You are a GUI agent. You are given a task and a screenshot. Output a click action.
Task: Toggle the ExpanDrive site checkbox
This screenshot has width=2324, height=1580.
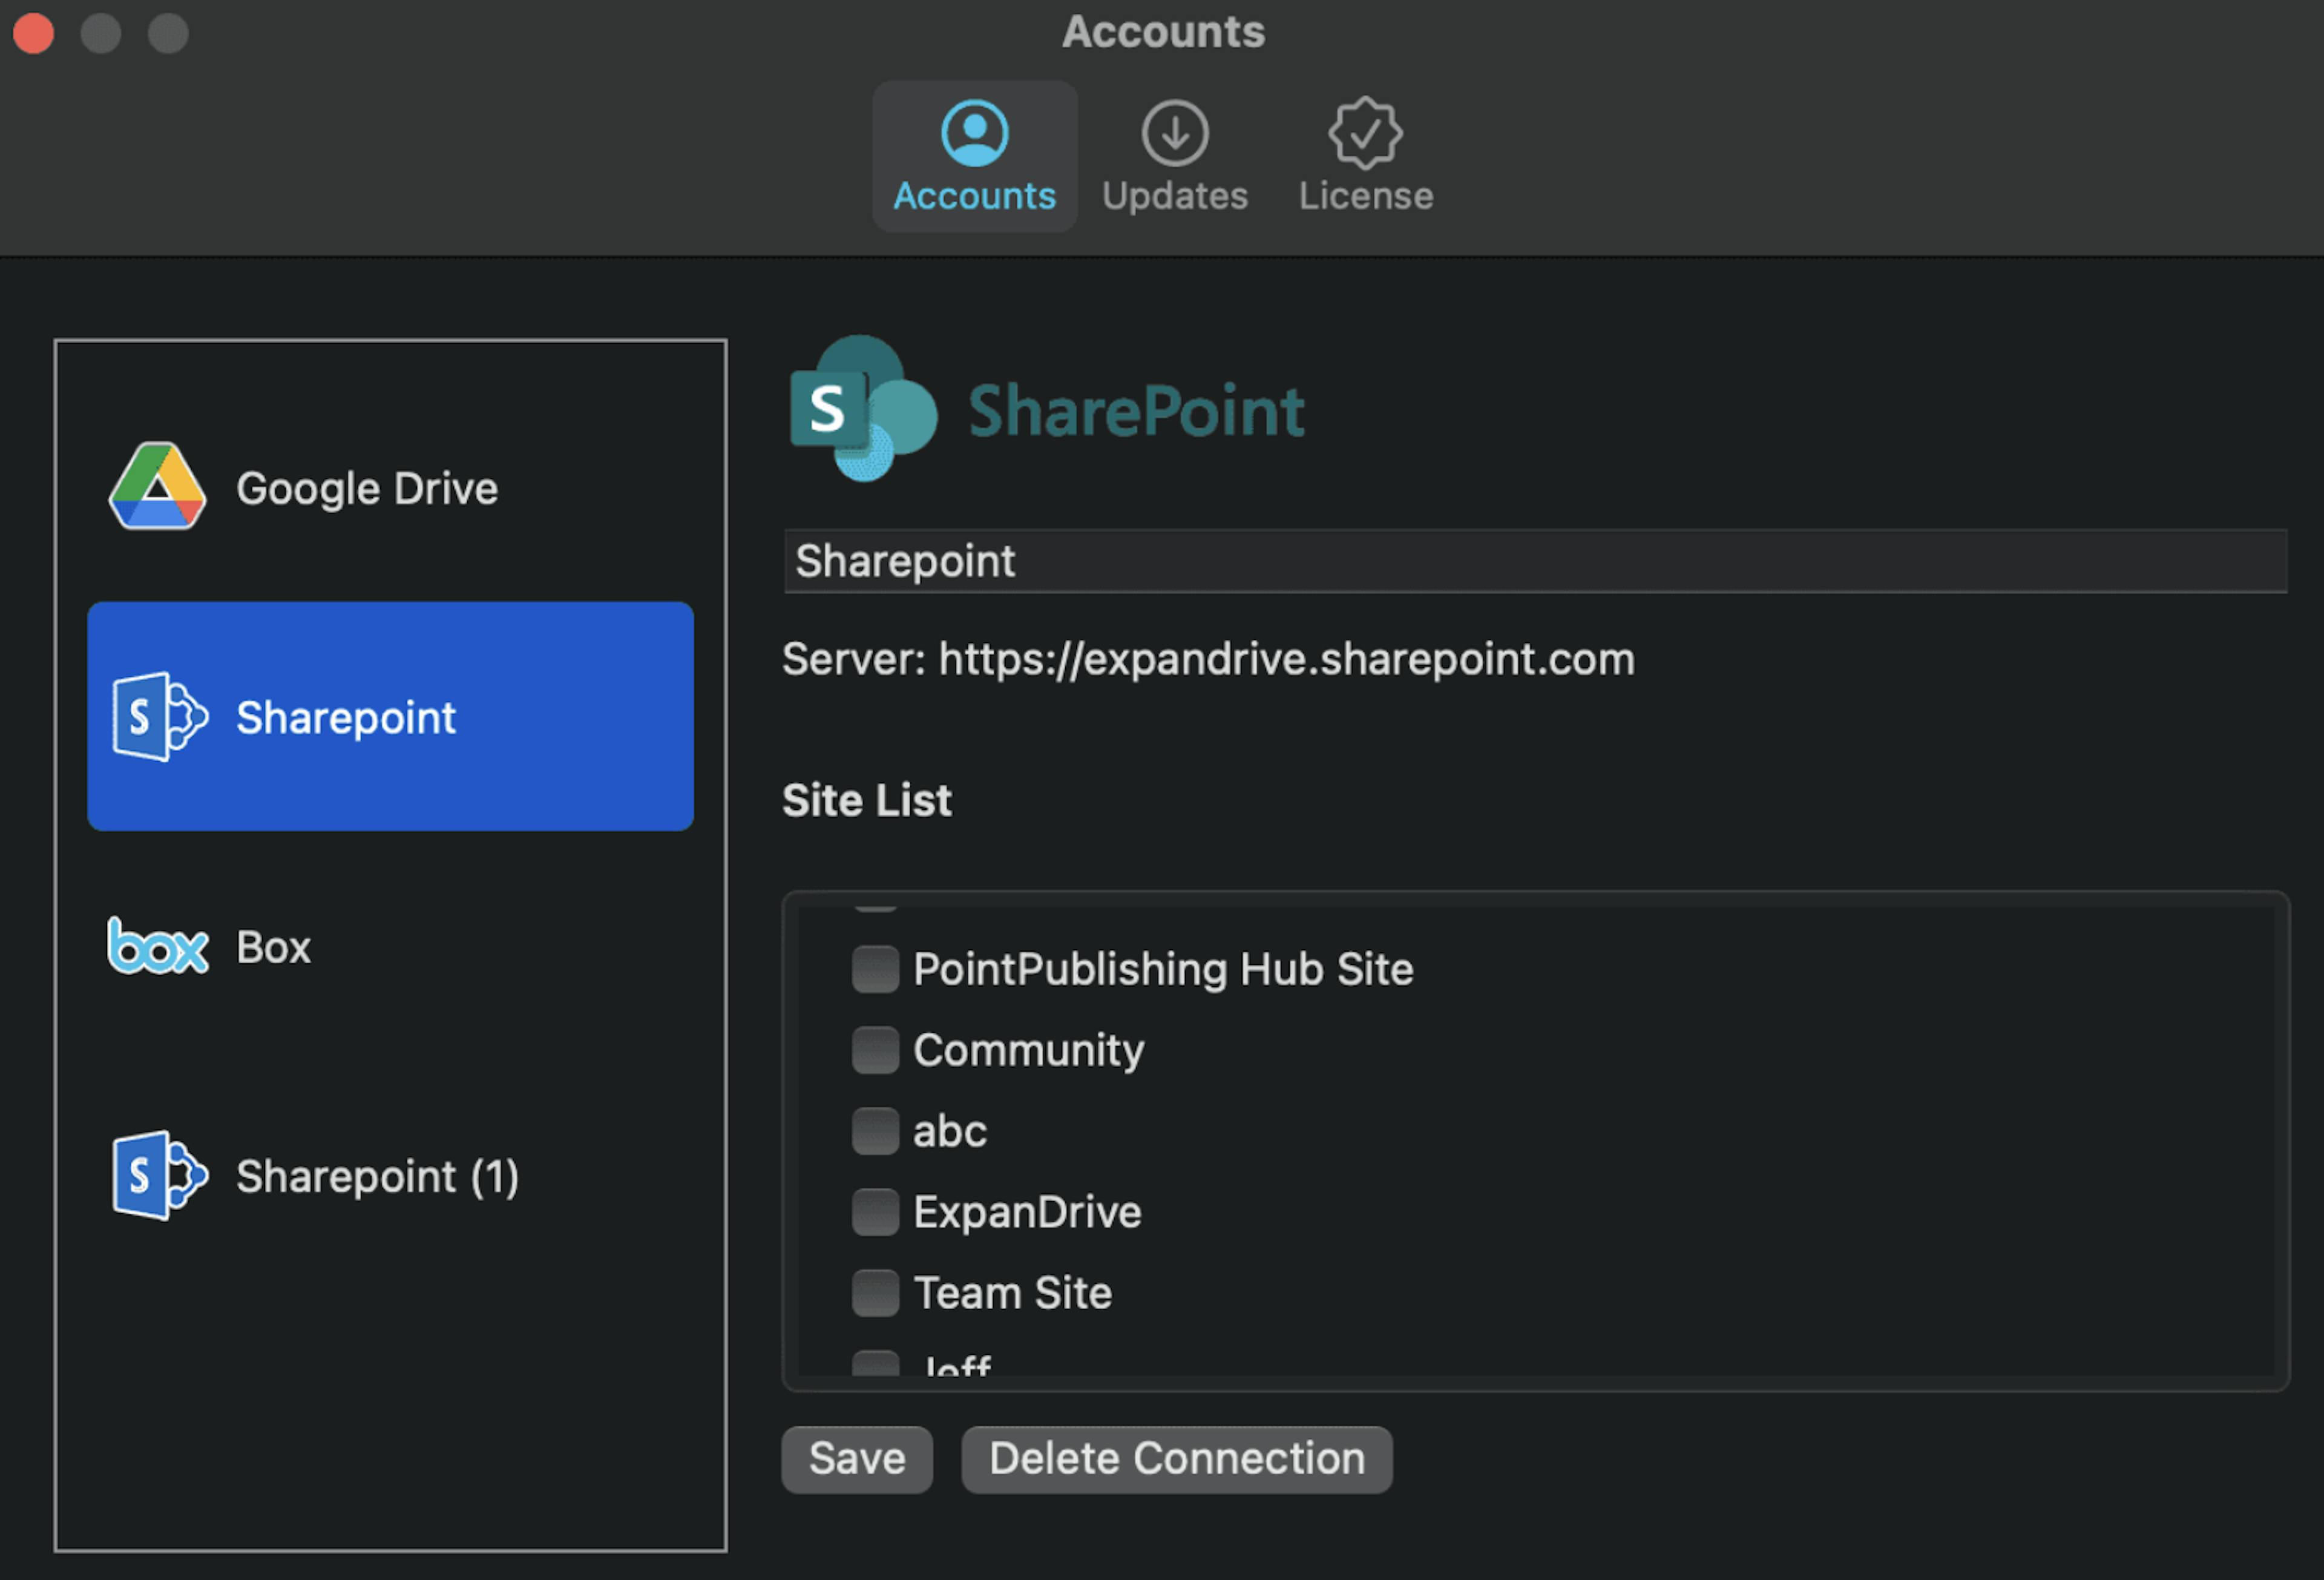click(x=875, y=1212)
